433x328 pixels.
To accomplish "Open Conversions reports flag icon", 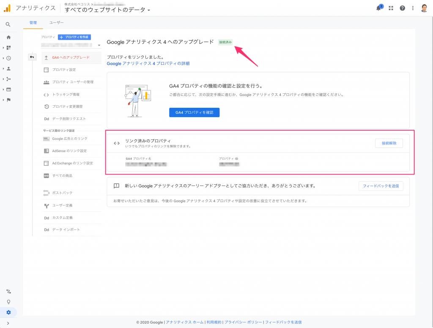I will coord(8,100).
